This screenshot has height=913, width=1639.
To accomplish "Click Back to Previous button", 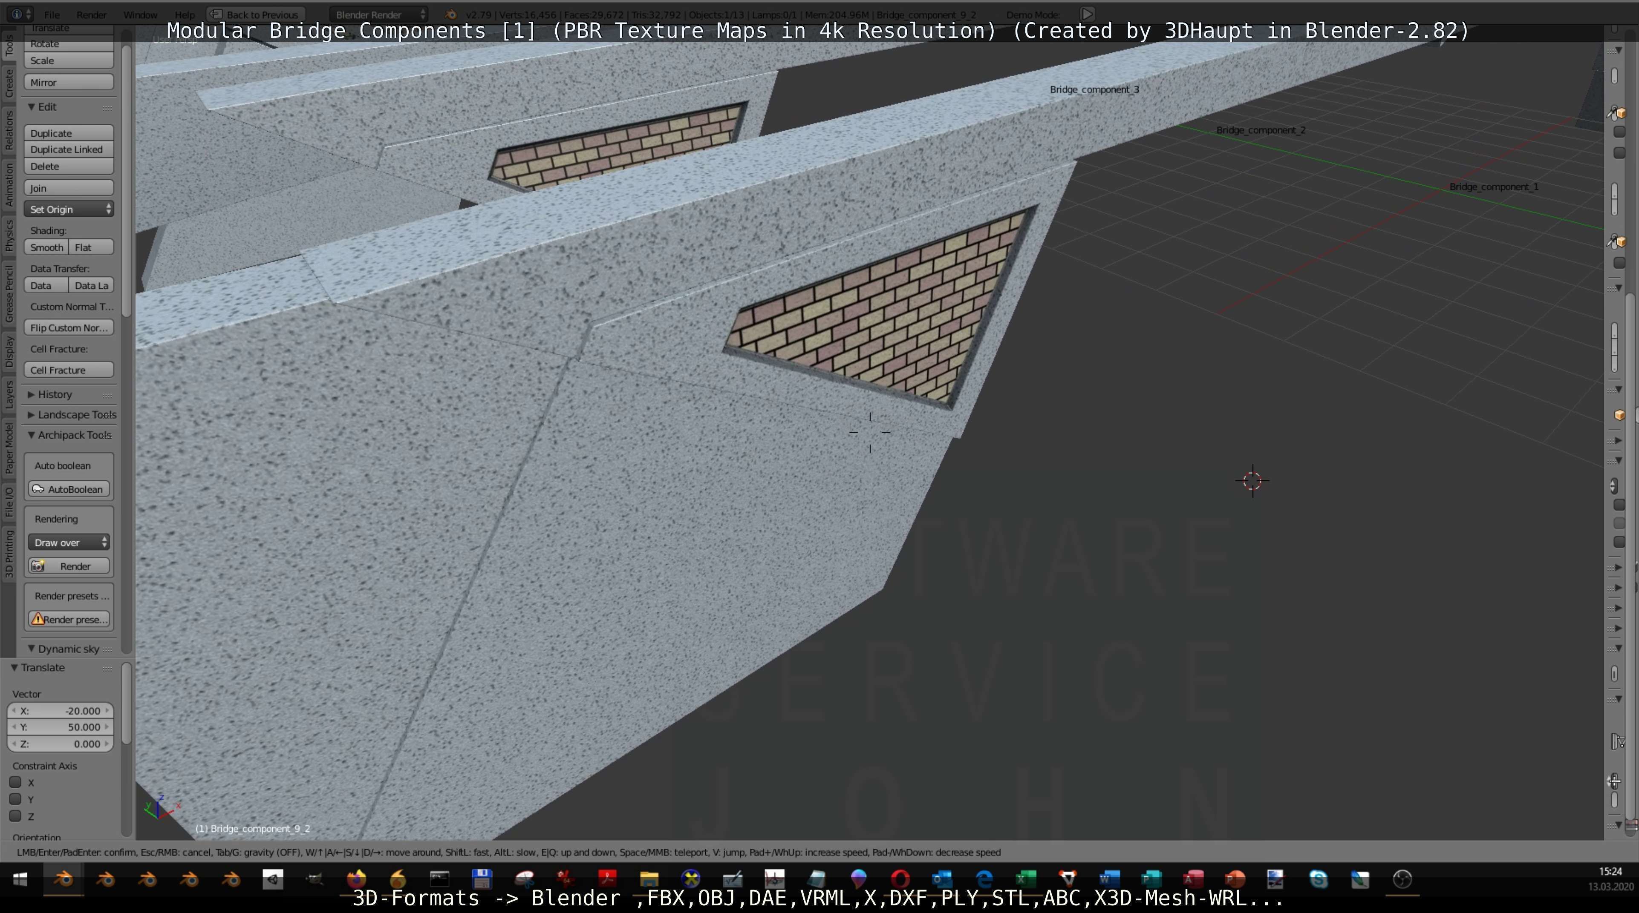I will [x=256, y=14].
